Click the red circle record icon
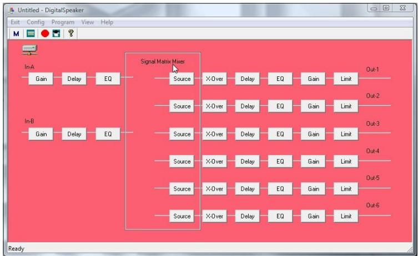 point(45,34)
